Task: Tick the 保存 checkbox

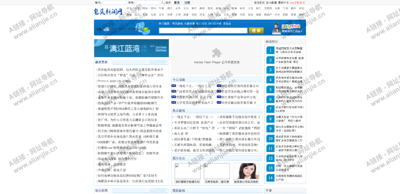Action: pyautogui.click(x=164, y=2)
